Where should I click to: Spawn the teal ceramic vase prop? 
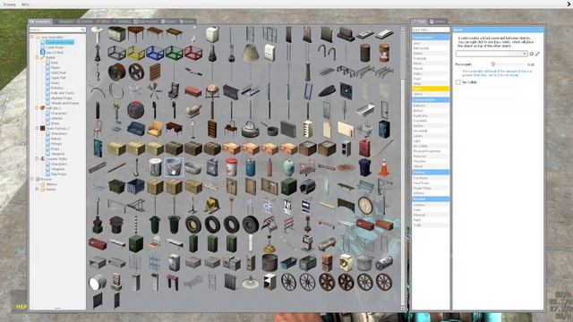pos(288,167)
